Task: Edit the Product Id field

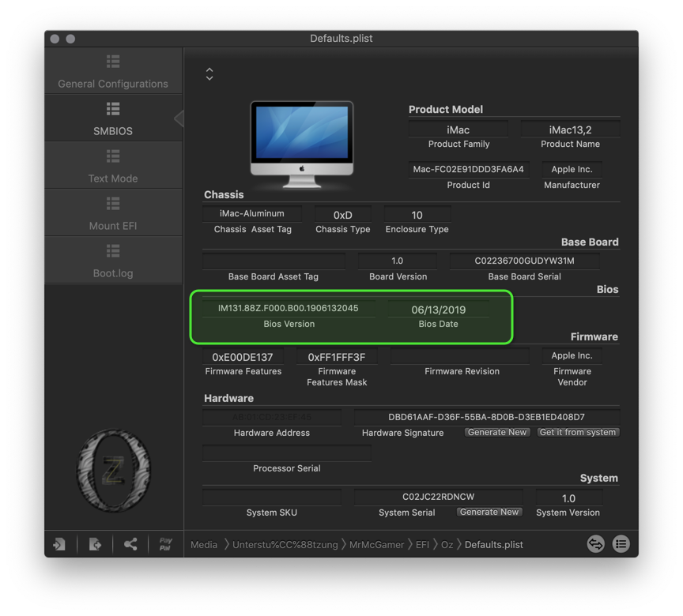Action: [x=469, y=169]
